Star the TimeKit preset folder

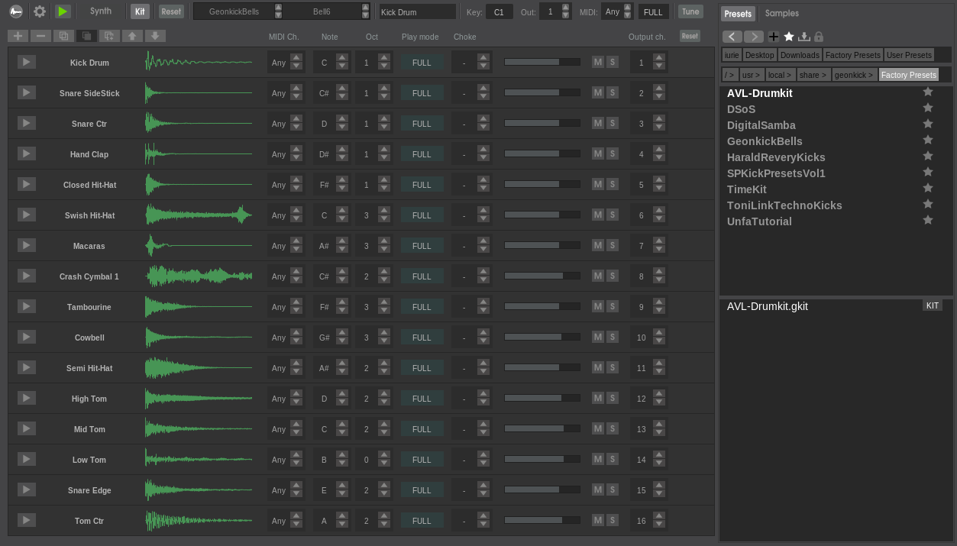pos(928,188)
